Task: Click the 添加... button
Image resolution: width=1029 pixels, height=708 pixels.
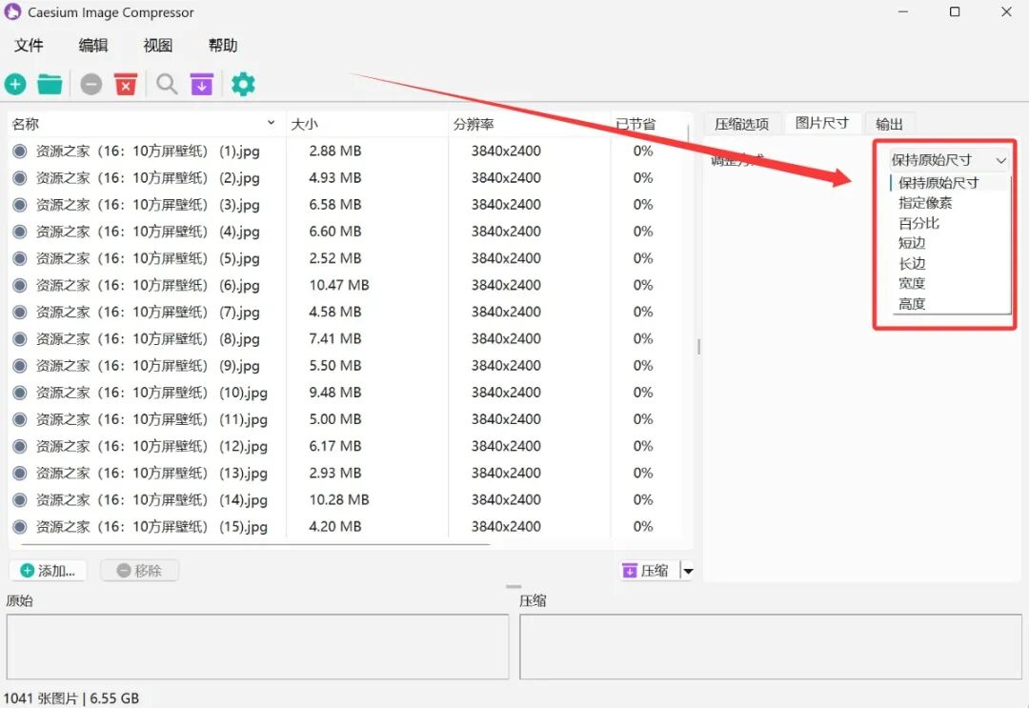Action: (49, 571)
